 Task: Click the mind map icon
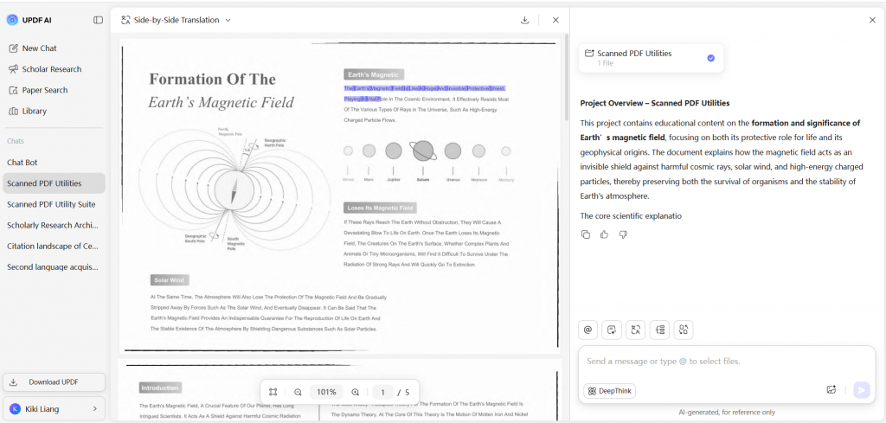[x=659, y=330]
